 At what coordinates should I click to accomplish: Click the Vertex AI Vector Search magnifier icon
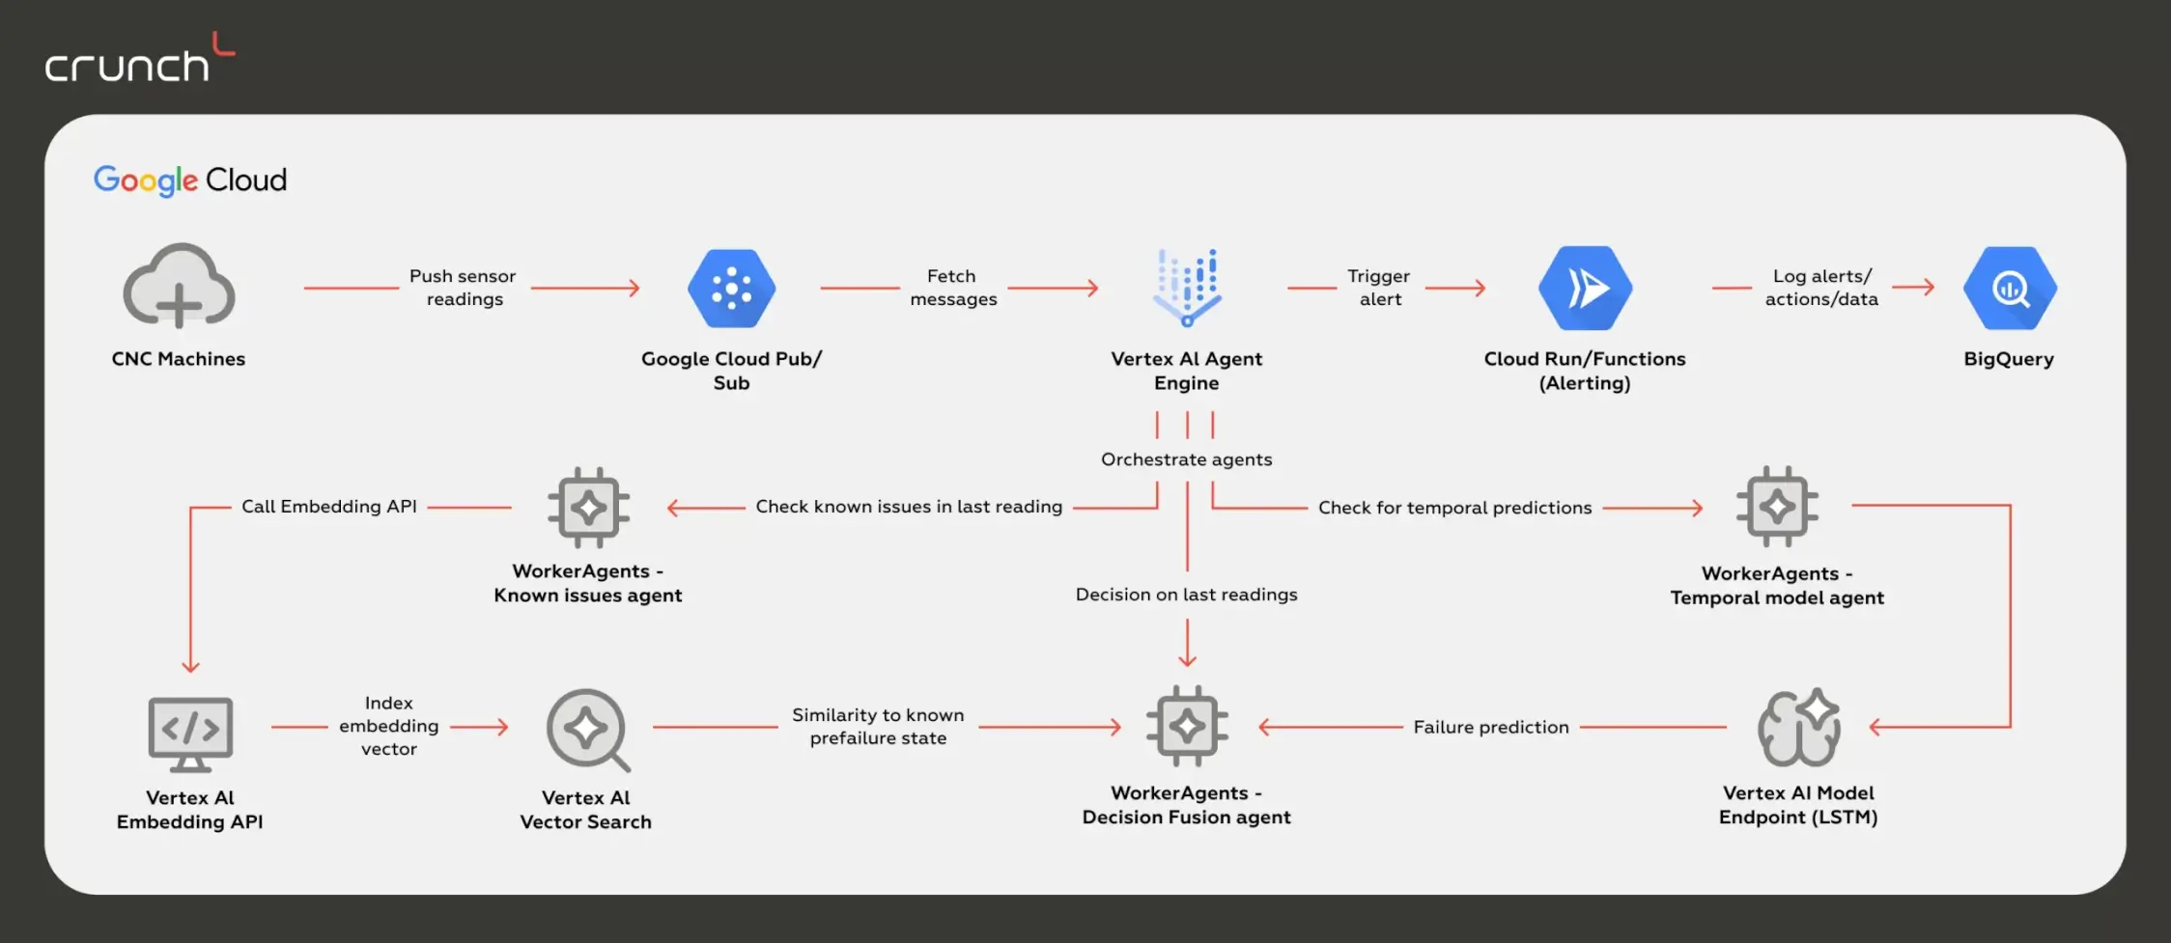[588, 730]
